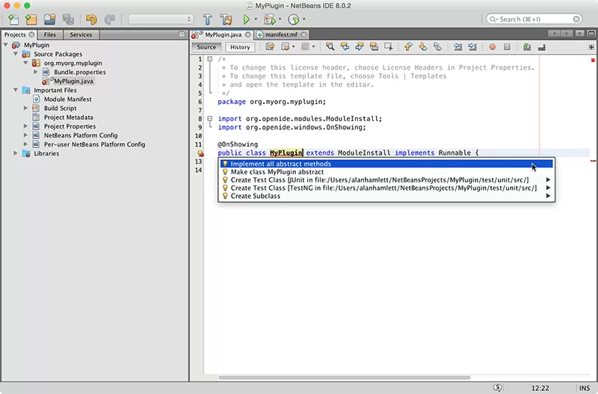Select MyPlugin.java in the project tree
Viewport: 598px width, 394px height.
73,81
